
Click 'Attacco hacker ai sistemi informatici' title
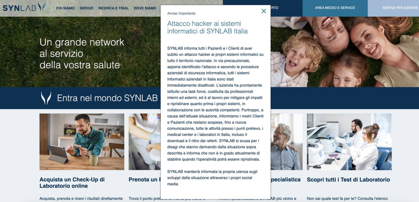[x=207, y=27]
